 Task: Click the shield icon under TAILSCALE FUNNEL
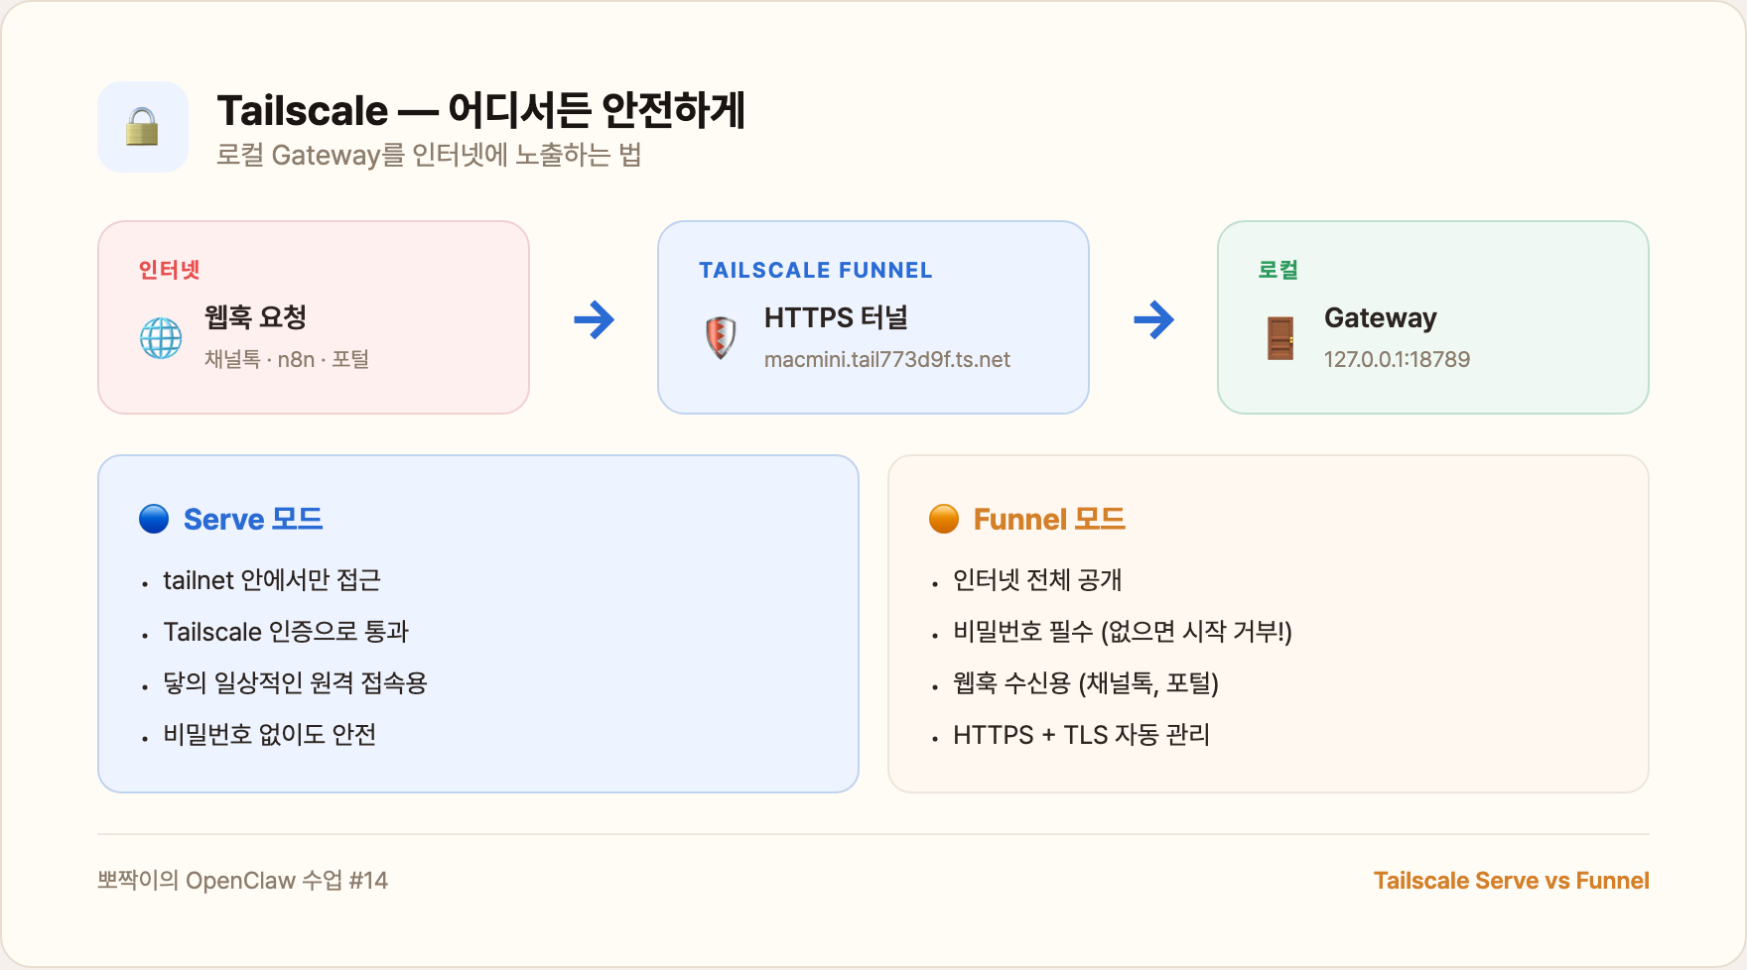tap(720, 336)
